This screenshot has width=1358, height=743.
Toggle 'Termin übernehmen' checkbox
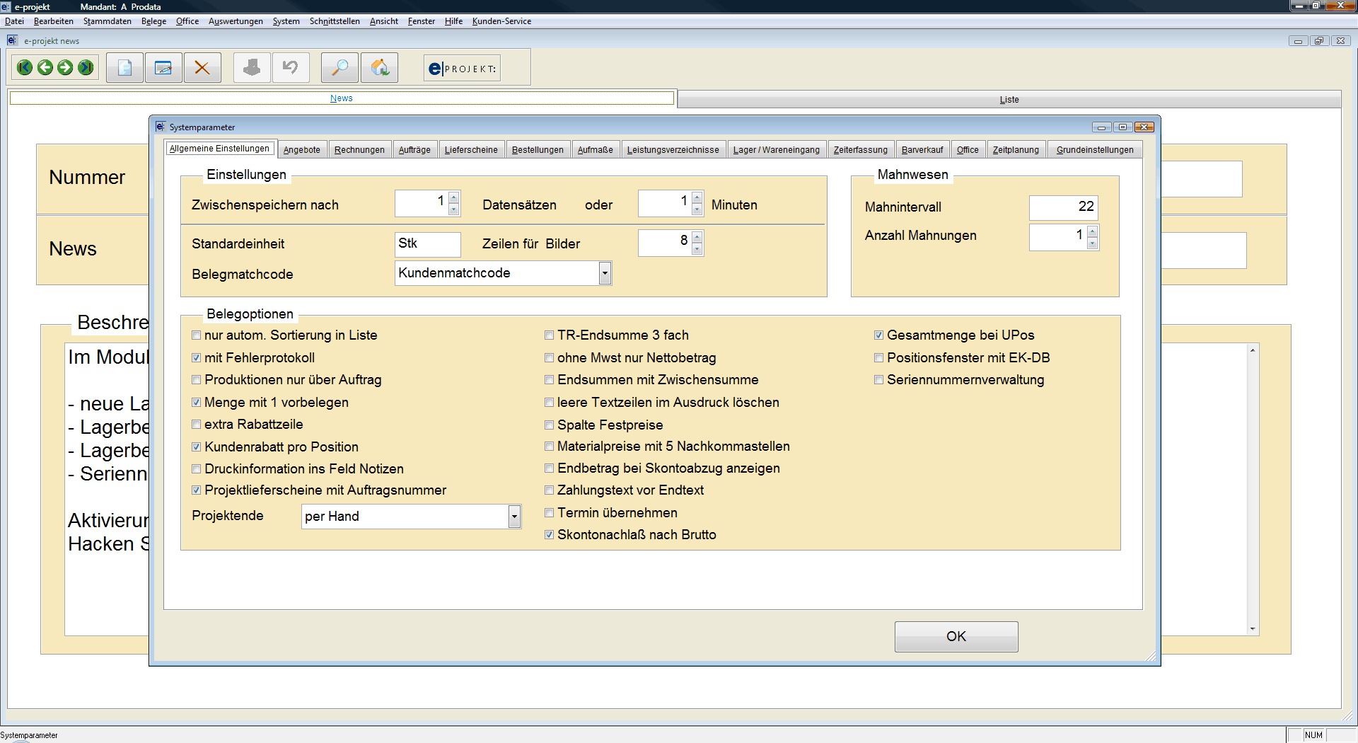pyautogui.click(x=549, y=513)
